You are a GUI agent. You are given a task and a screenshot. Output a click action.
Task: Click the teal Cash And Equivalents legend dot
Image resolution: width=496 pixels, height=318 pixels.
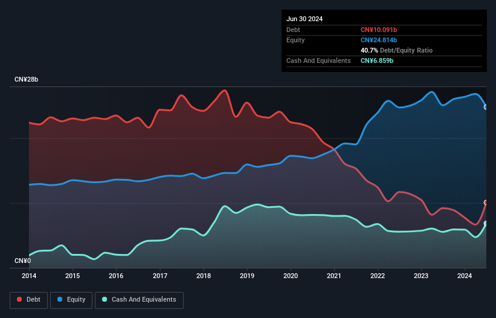coord(105,299)
